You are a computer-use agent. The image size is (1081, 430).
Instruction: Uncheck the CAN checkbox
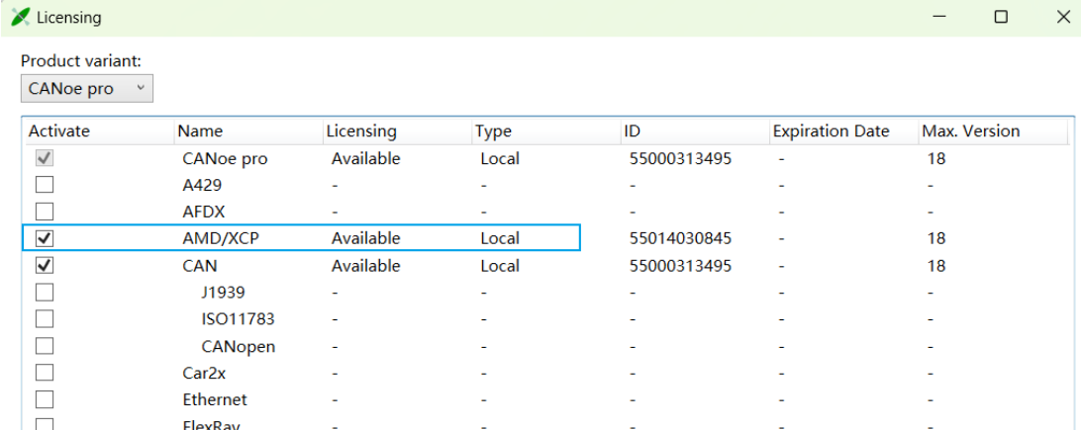45,266
